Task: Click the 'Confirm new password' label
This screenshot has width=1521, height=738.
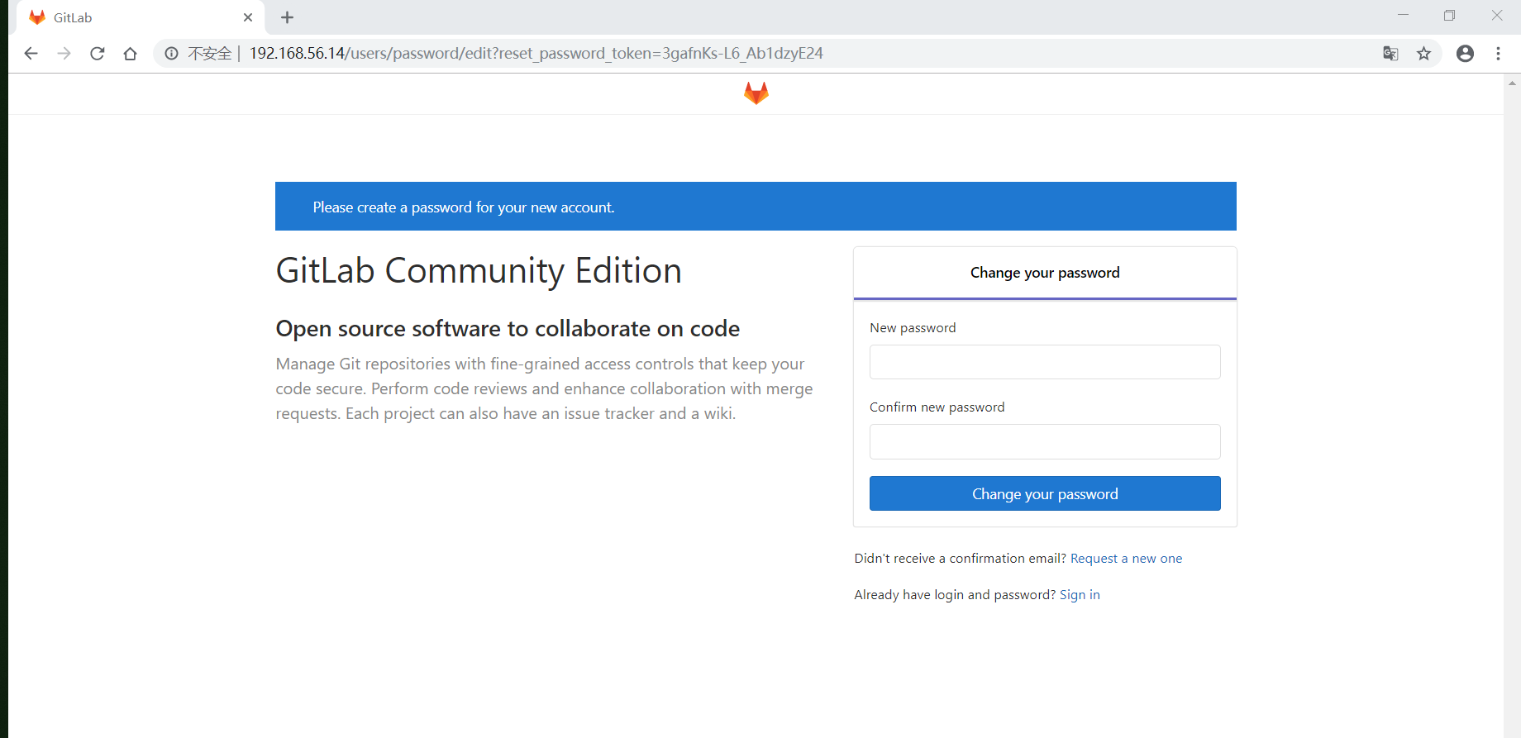Action: tap(937, 407)
